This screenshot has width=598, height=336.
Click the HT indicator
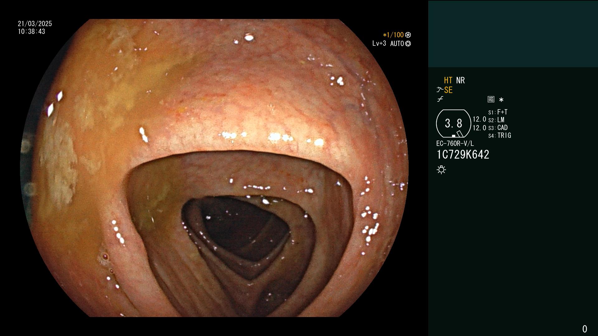(448, 81)
